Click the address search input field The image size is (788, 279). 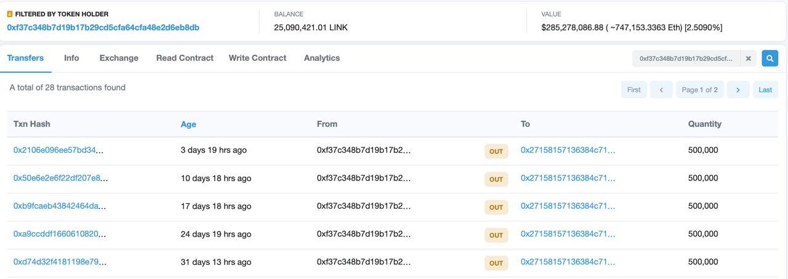pyautogui.click(x=686, y=59)
